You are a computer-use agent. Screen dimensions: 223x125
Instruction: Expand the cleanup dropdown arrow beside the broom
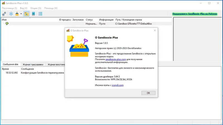(21, 14)
